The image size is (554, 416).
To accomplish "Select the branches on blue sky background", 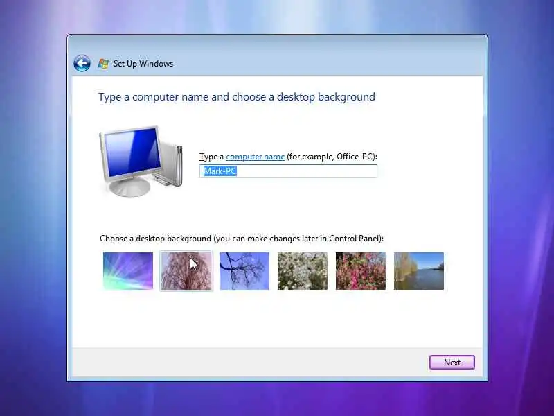I will click(x=244, y=271).
